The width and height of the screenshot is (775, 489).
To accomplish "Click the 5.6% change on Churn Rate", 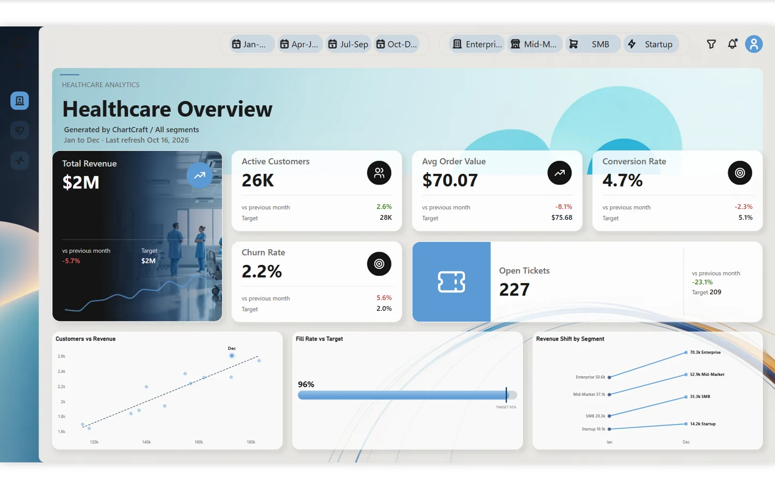I will tap(384, 298).
